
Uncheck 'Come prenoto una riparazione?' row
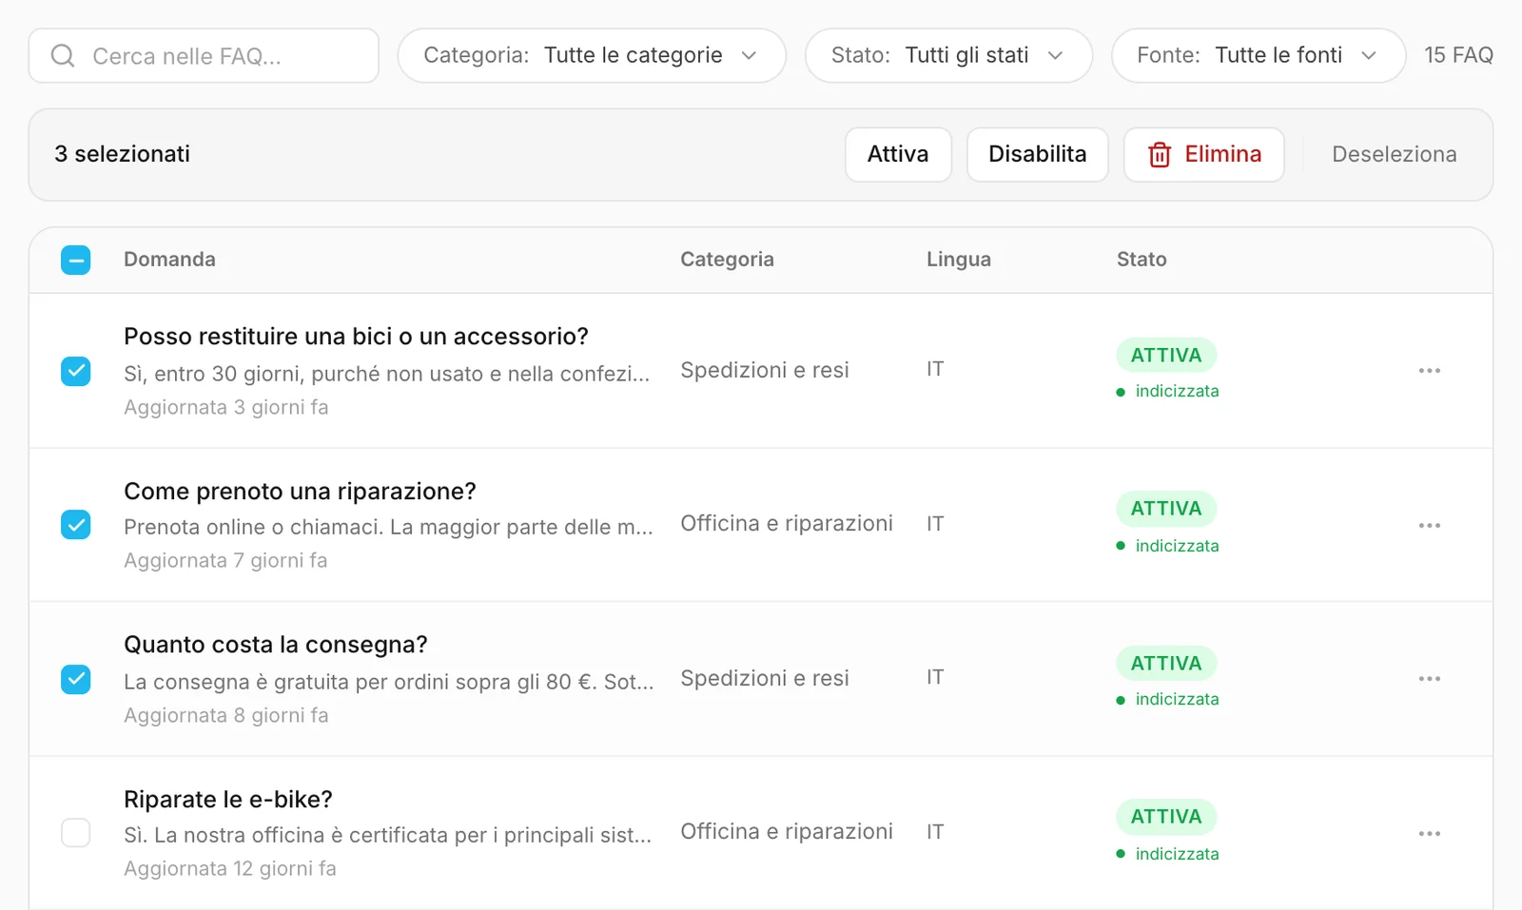tap(76, 524)
